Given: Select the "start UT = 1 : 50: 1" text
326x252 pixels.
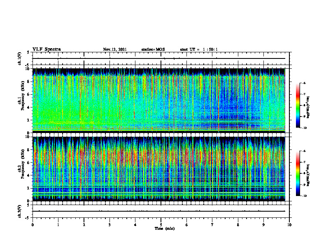Looking at the screenshot, I should 199,49.
